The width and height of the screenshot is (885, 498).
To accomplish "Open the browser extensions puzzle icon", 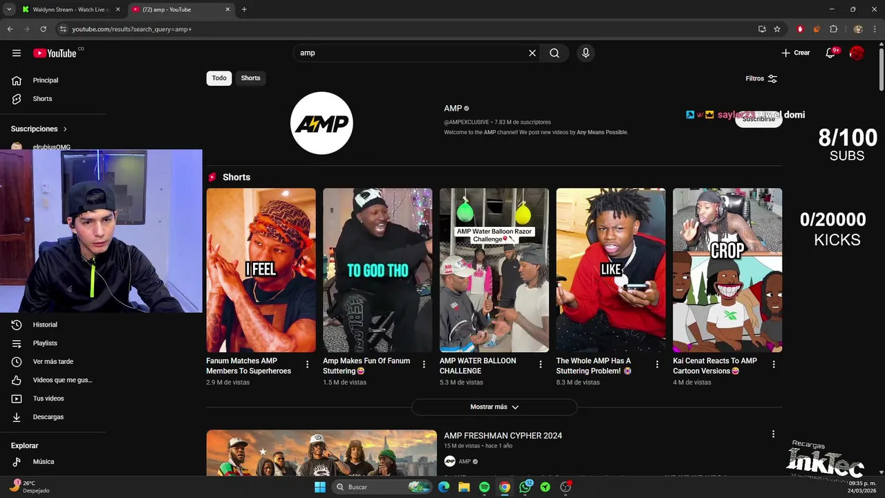I will (x=833, y=29).
